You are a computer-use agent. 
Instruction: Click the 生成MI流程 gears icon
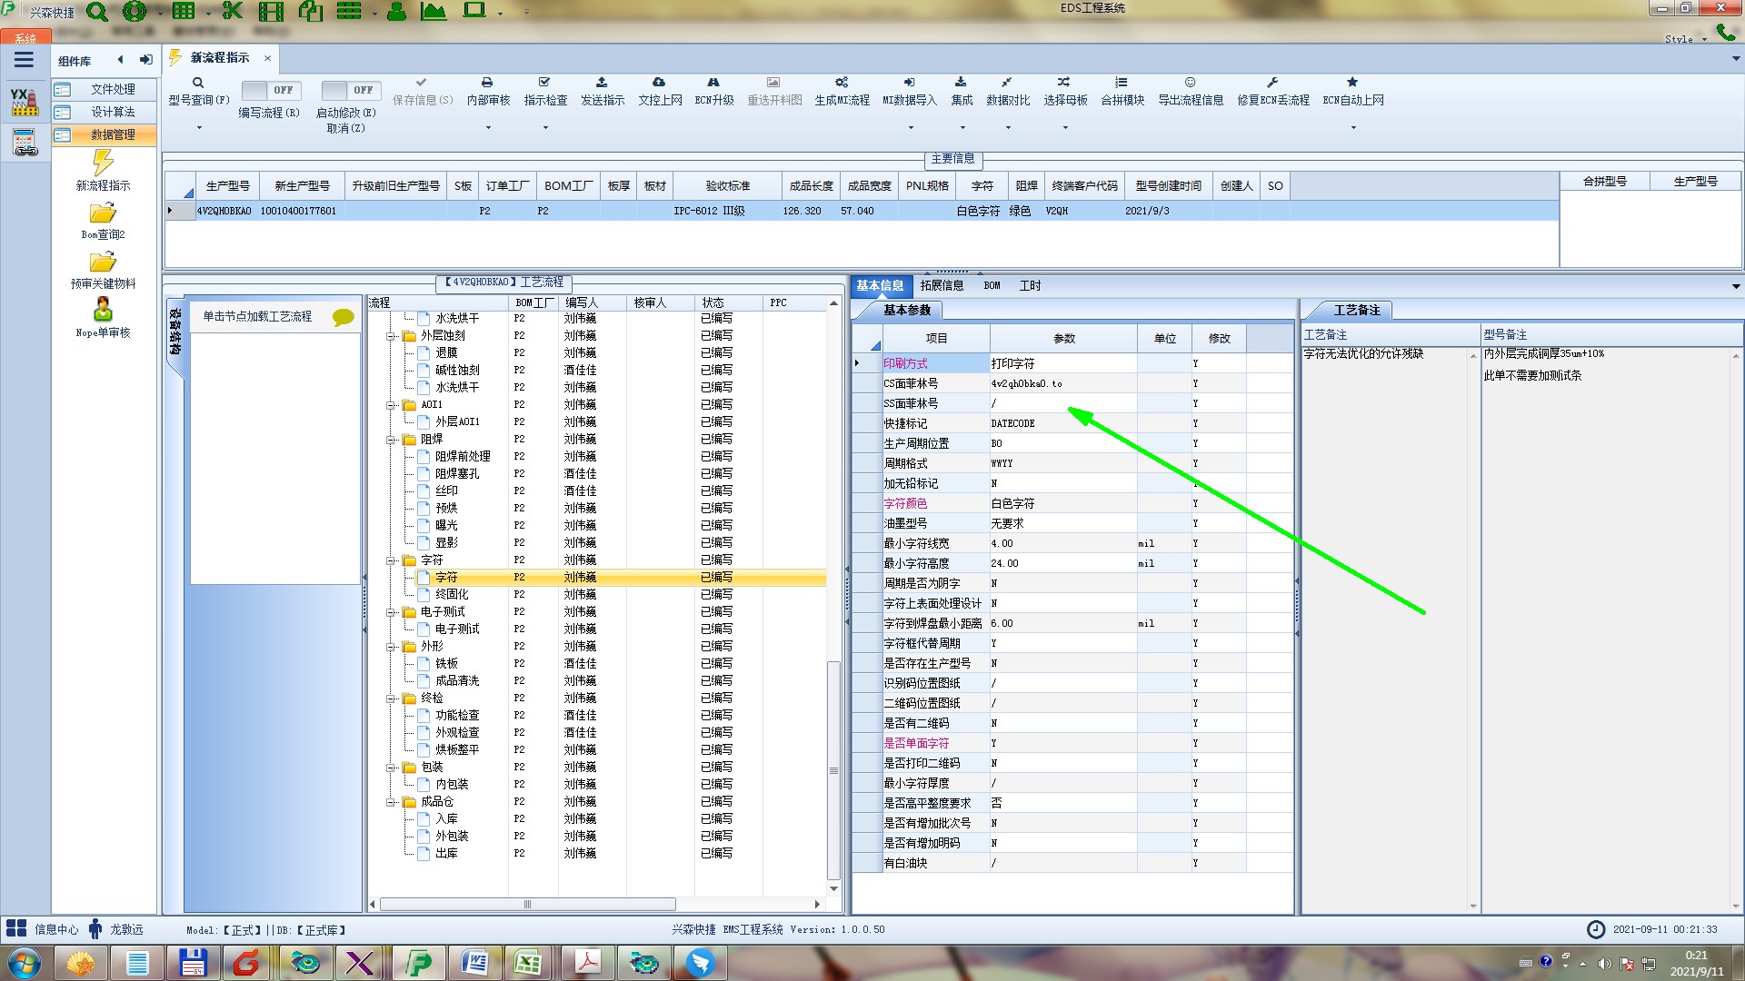click(x=842, y=83)
